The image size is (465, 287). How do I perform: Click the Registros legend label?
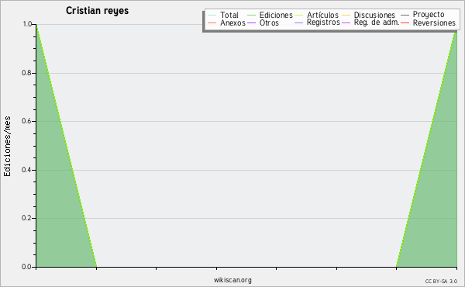(x=323, y=22)
